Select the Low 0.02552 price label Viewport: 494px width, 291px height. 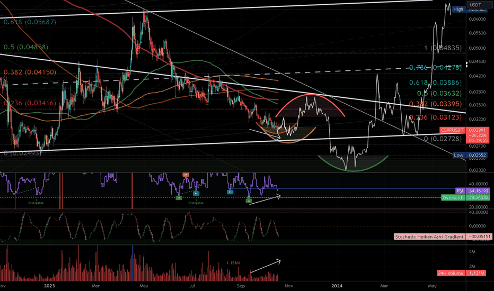471,155
